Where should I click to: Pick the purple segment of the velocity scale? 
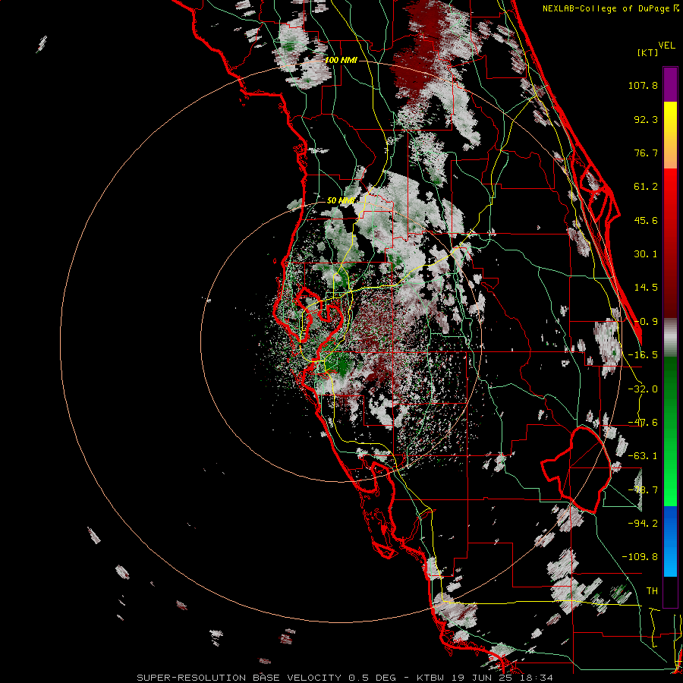[x=670, y=84]
